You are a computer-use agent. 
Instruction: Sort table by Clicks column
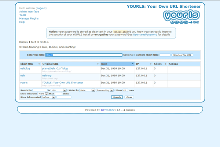coord(160,64)
